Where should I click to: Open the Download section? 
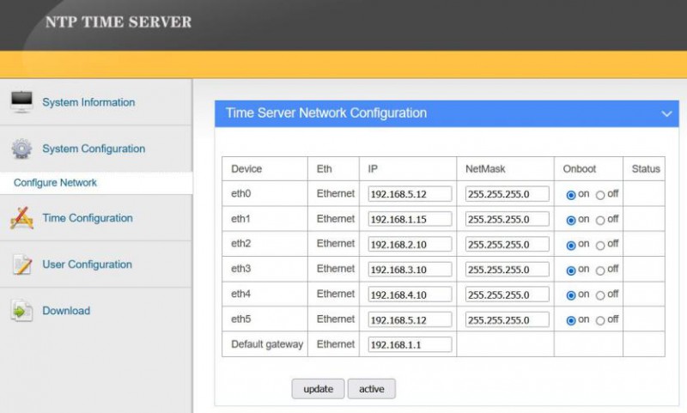(x=66, y=311)
